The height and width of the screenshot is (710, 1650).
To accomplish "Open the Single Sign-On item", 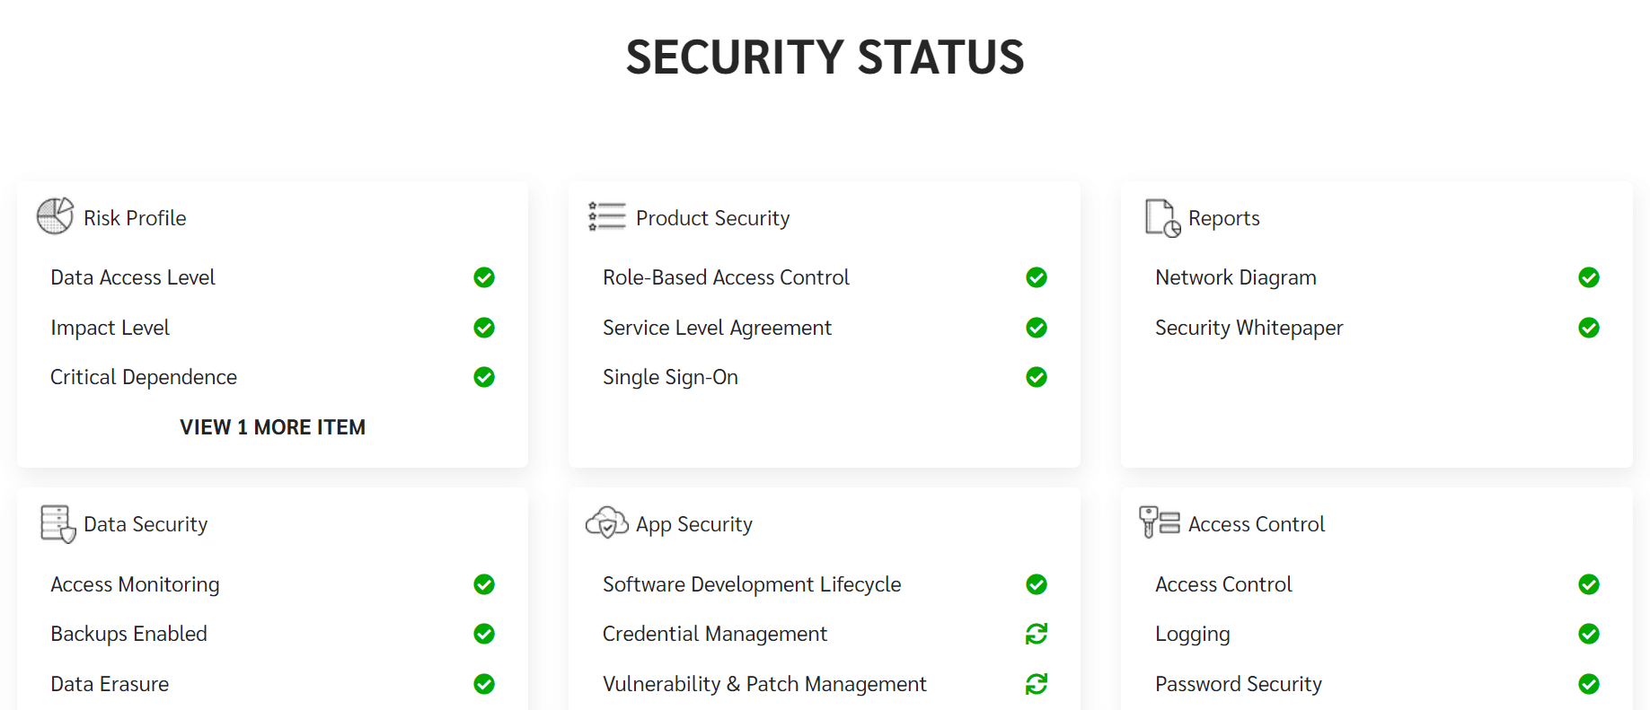I will coord(670,377).
